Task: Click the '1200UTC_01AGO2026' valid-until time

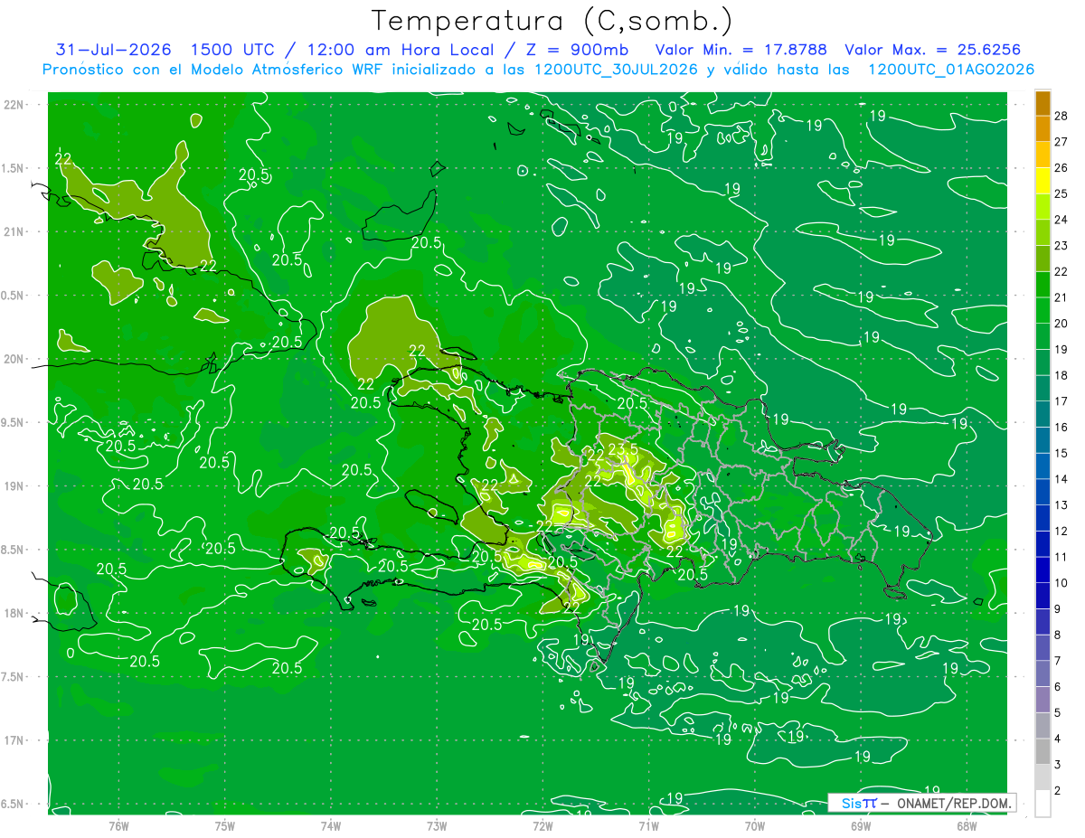Action: pyautogui.click(x=951, y=70)
